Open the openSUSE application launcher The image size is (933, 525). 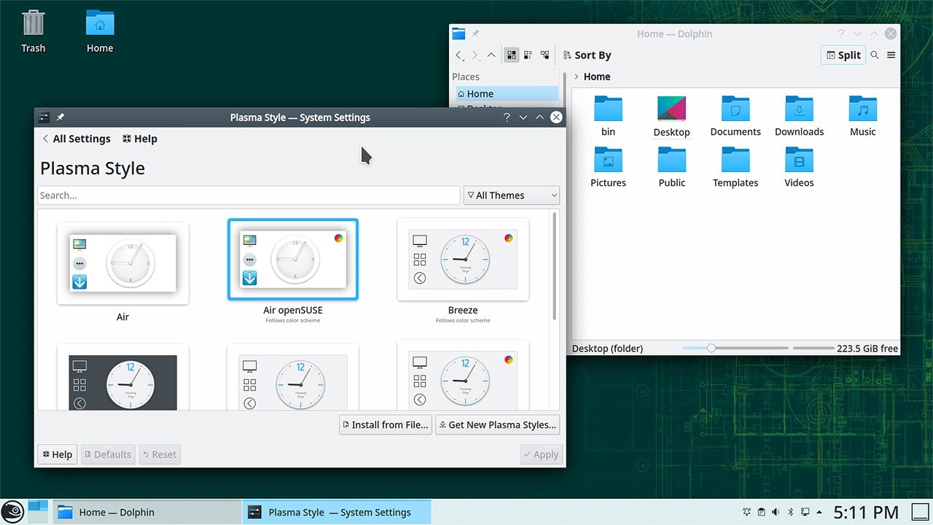(x=12, y=512)
